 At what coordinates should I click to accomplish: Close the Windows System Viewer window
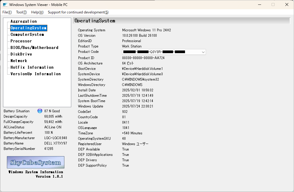click(x=287, y=4)
